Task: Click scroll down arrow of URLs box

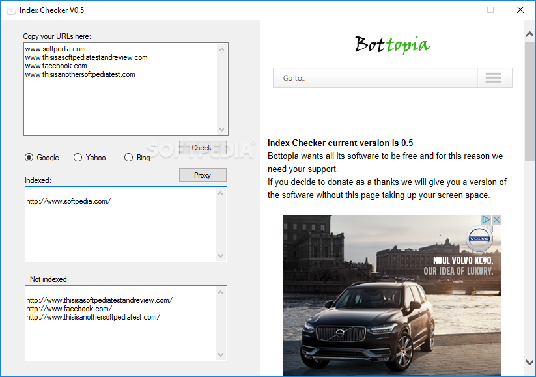Action: [221, 129]
